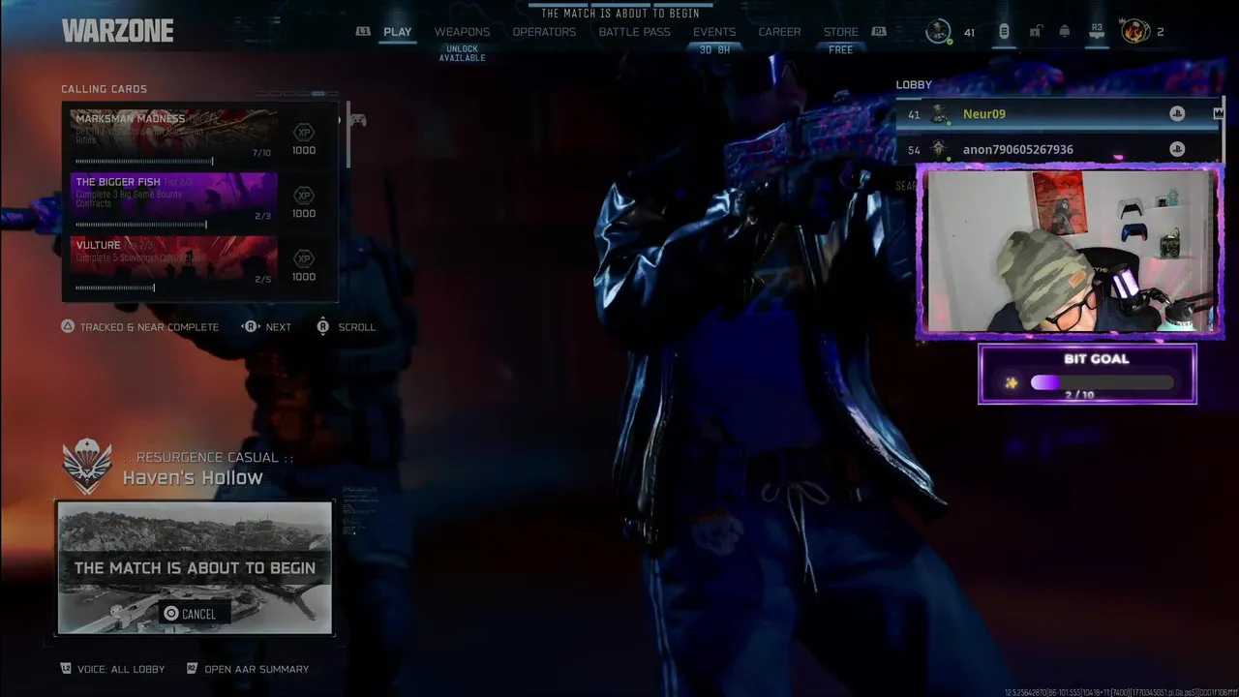Click the UNLOCK AVAILABLE label under WEAPONS
Image resolution: width=1239 pixels, height=697 pixels.
pyautogui.click(x=462, y=53)
